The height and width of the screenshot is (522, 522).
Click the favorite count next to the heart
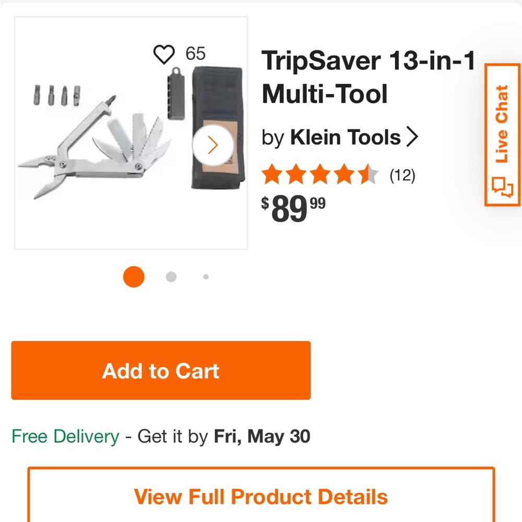pos(195,54)
